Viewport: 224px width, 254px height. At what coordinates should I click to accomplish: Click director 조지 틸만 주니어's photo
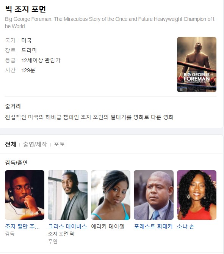(x=25, y=195)
